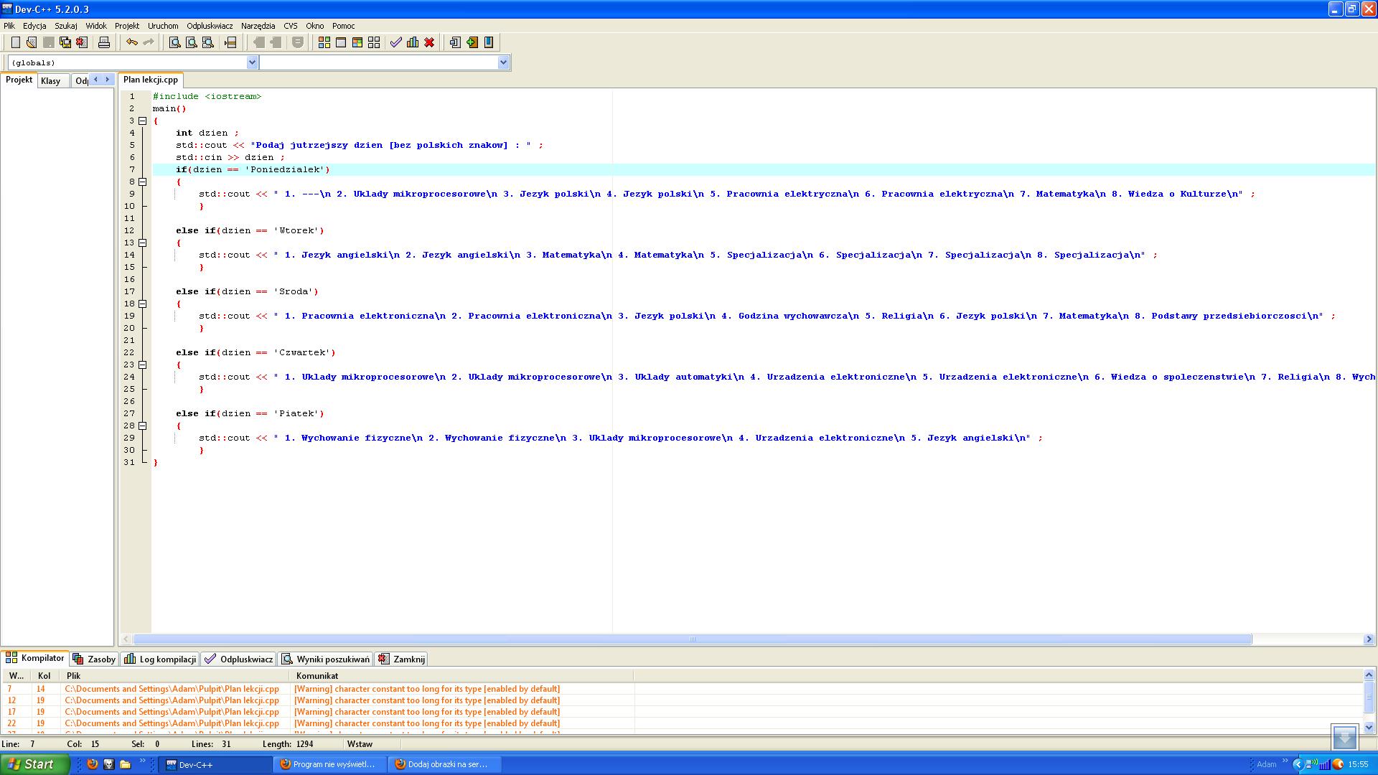This screenshot has height=775, width=1378.
Task: Rebuild all with the four gray squares icon
Action: pyautogui.click(x=374, y=42)
